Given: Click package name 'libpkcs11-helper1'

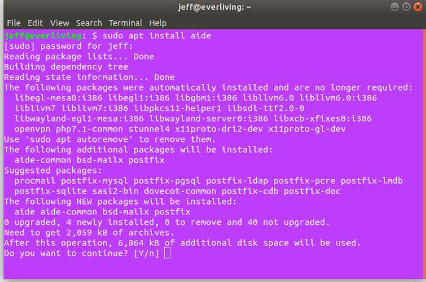Looking at the screenshot, I should coord(178,108).
